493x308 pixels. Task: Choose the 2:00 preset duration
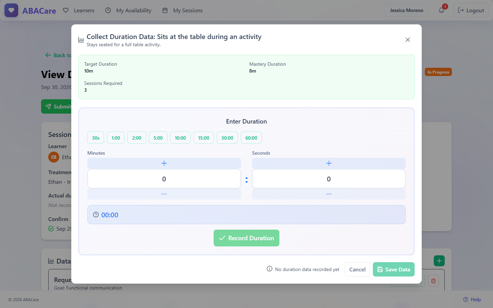coord(137,138)
